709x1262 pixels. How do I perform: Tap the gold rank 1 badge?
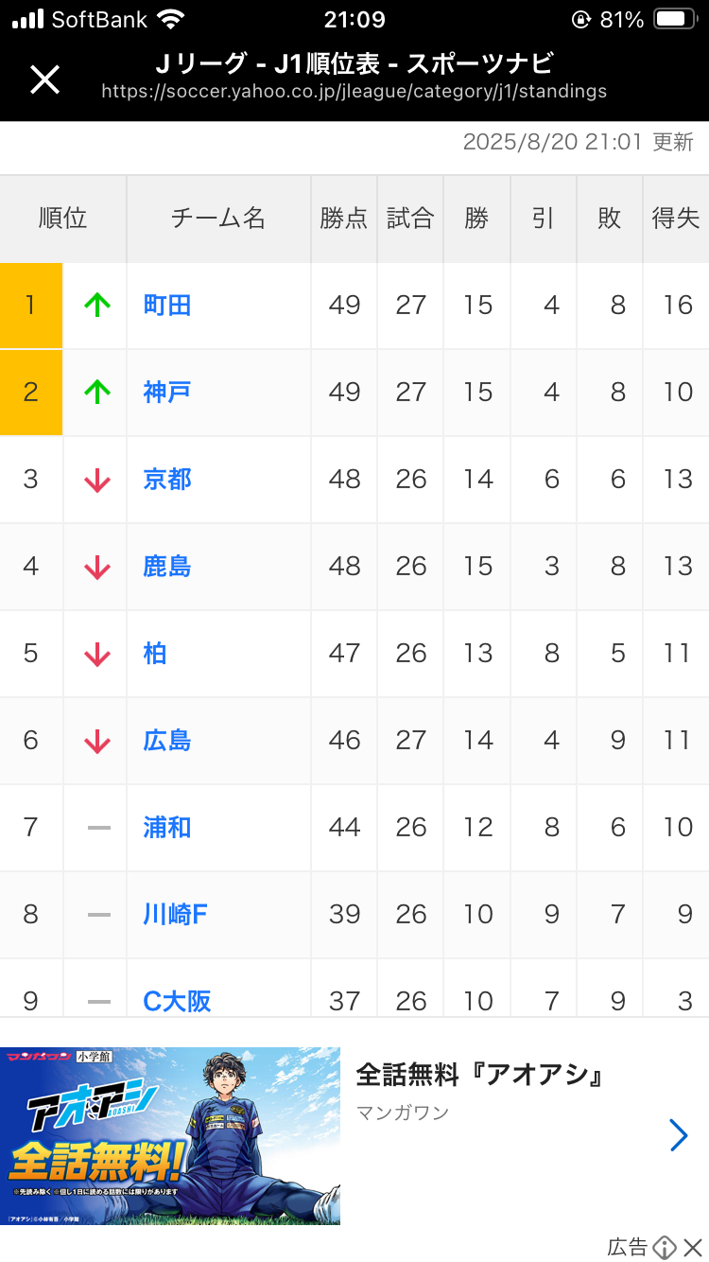31,305
